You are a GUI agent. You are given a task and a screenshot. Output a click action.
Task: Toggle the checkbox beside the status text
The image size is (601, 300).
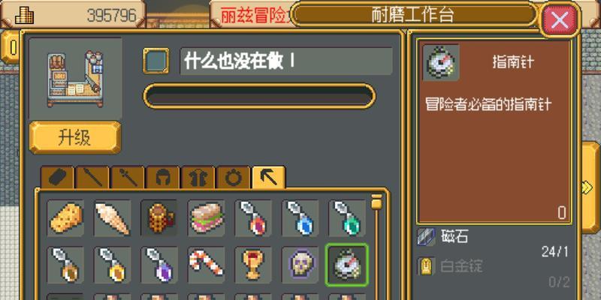[x=156, y=61]
